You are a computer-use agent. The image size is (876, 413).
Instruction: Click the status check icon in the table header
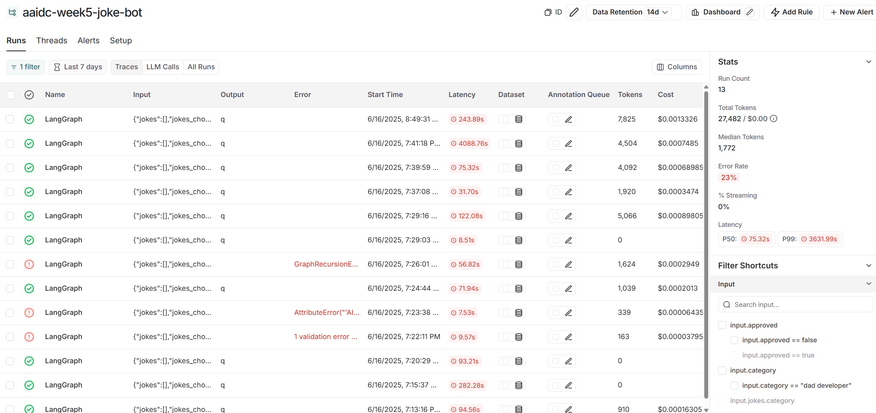(29, 95)
